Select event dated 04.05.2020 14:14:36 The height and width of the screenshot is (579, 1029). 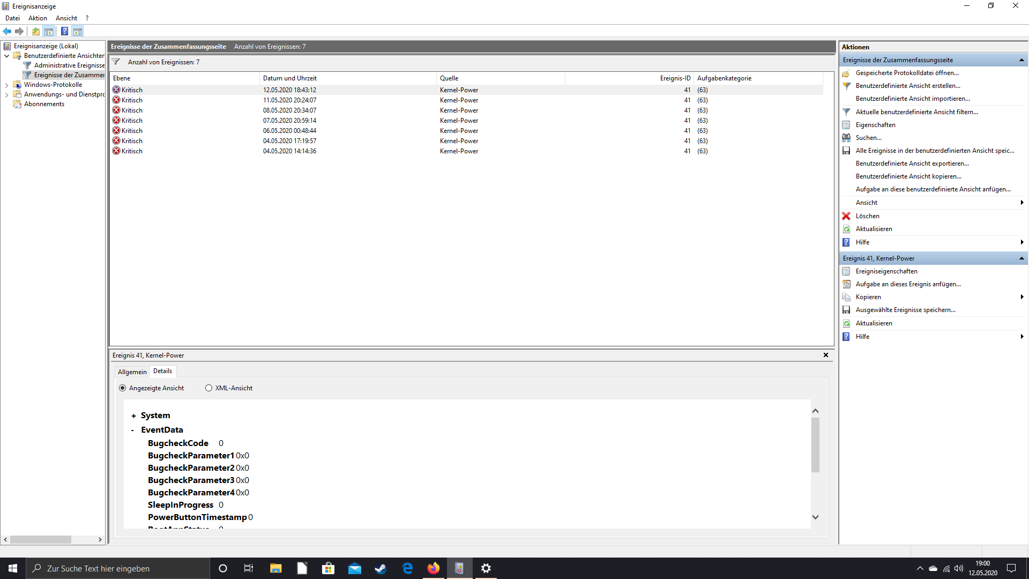point(466,151)
